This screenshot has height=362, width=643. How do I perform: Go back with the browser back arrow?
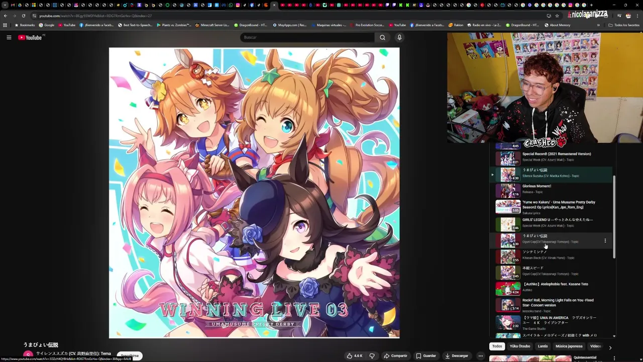point(5,16)
